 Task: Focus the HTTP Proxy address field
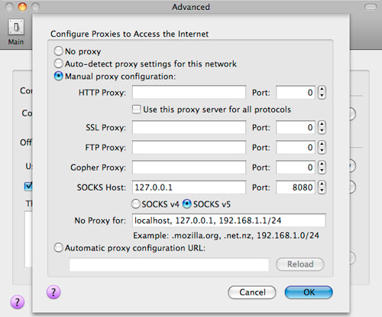[x=189, y=92]
